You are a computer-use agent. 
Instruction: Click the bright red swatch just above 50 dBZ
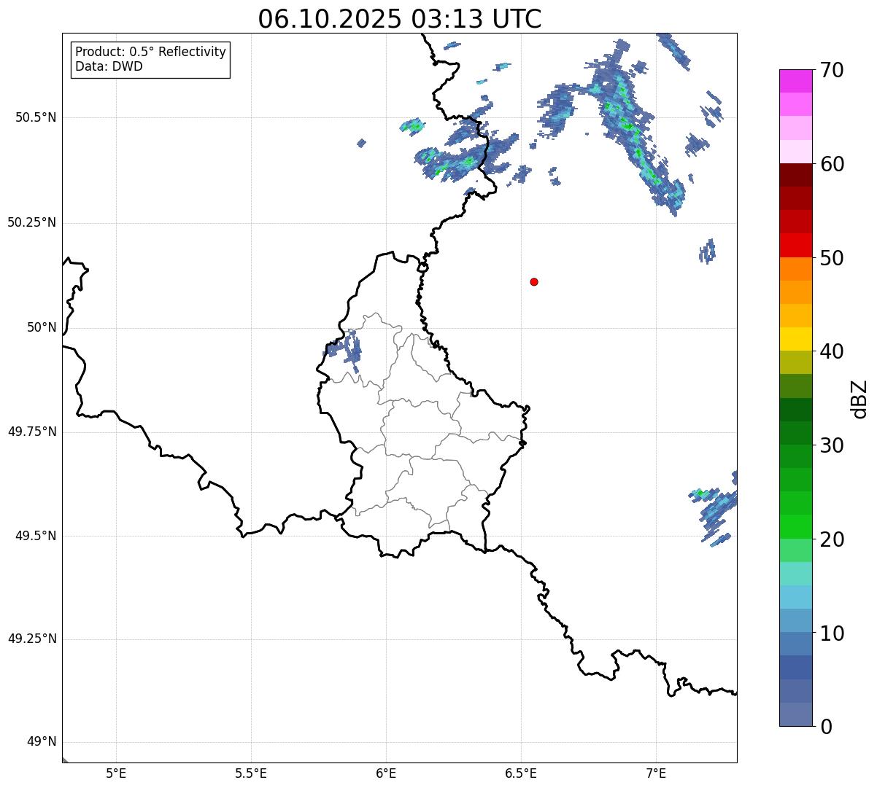[796, 246]
